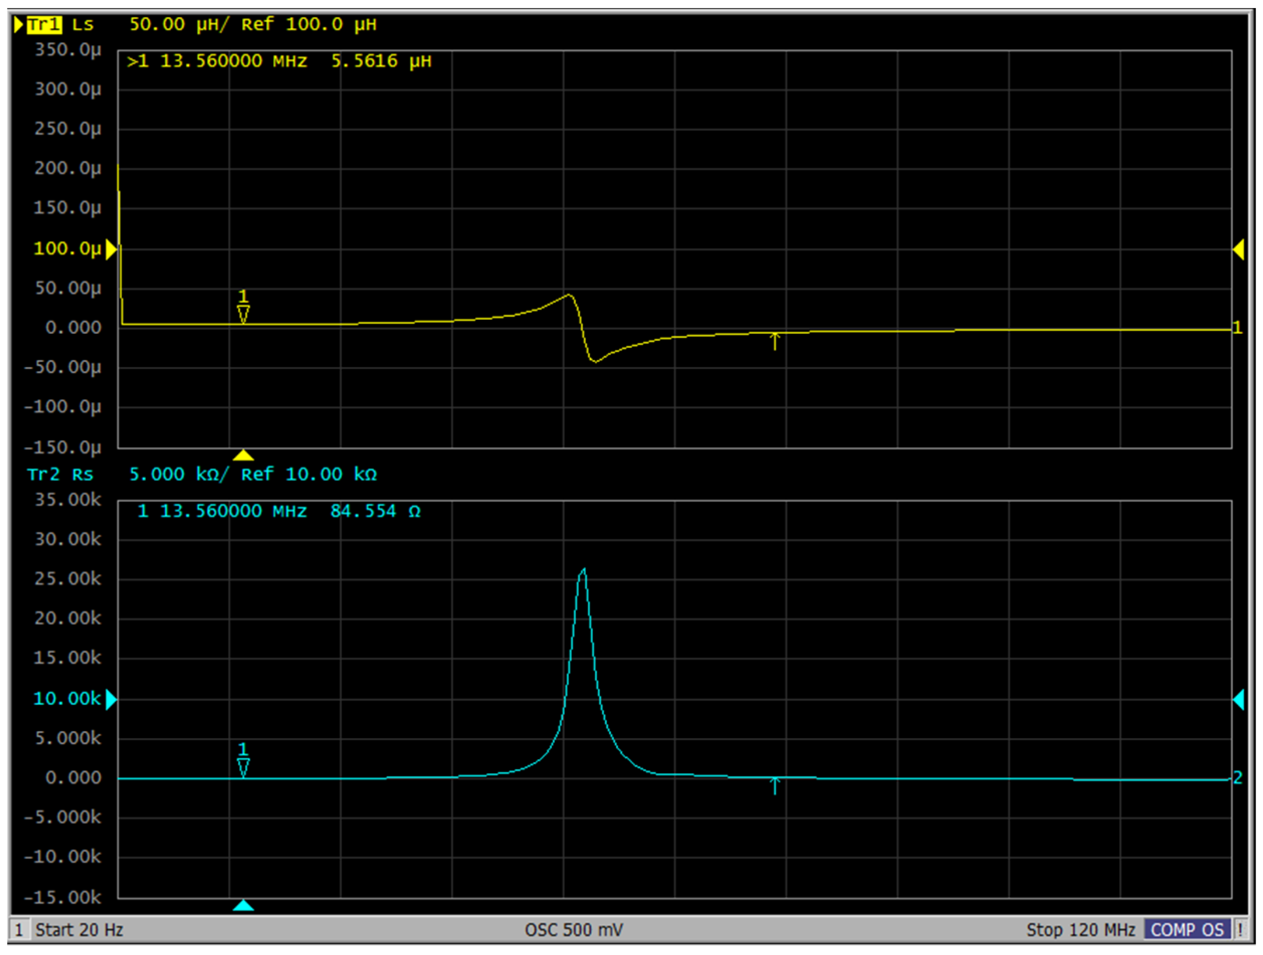Click the 25.00k axis label
Viewport: 1263px width, 955px height.
[x=68, y=579]
